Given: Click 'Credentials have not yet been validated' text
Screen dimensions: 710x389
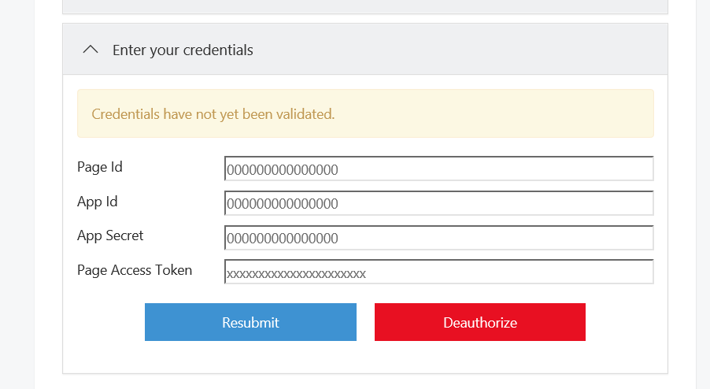Looking at the screenshot, I should point(213,114).
